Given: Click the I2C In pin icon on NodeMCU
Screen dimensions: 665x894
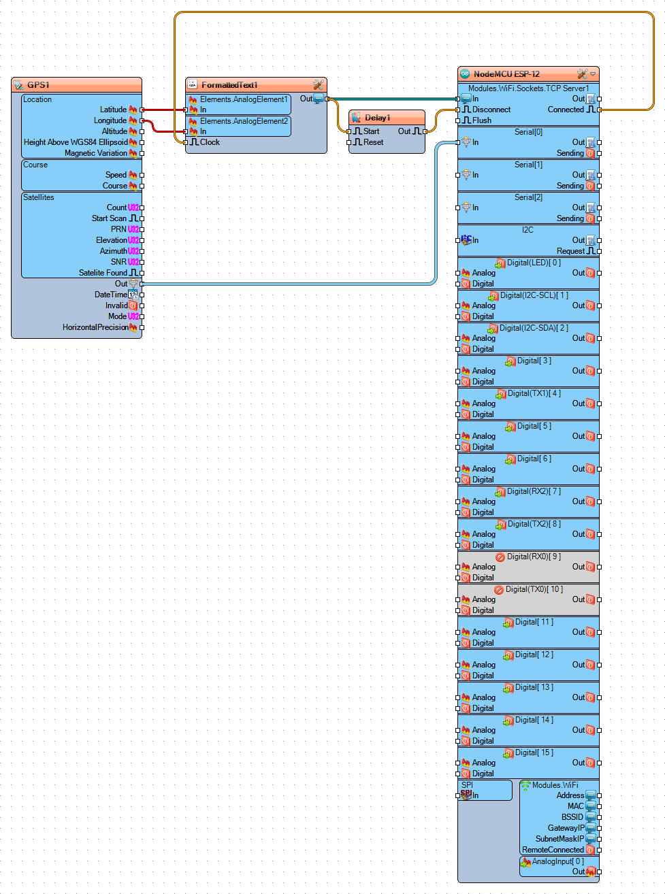Looking at the screenshot, I should point(466,239).
